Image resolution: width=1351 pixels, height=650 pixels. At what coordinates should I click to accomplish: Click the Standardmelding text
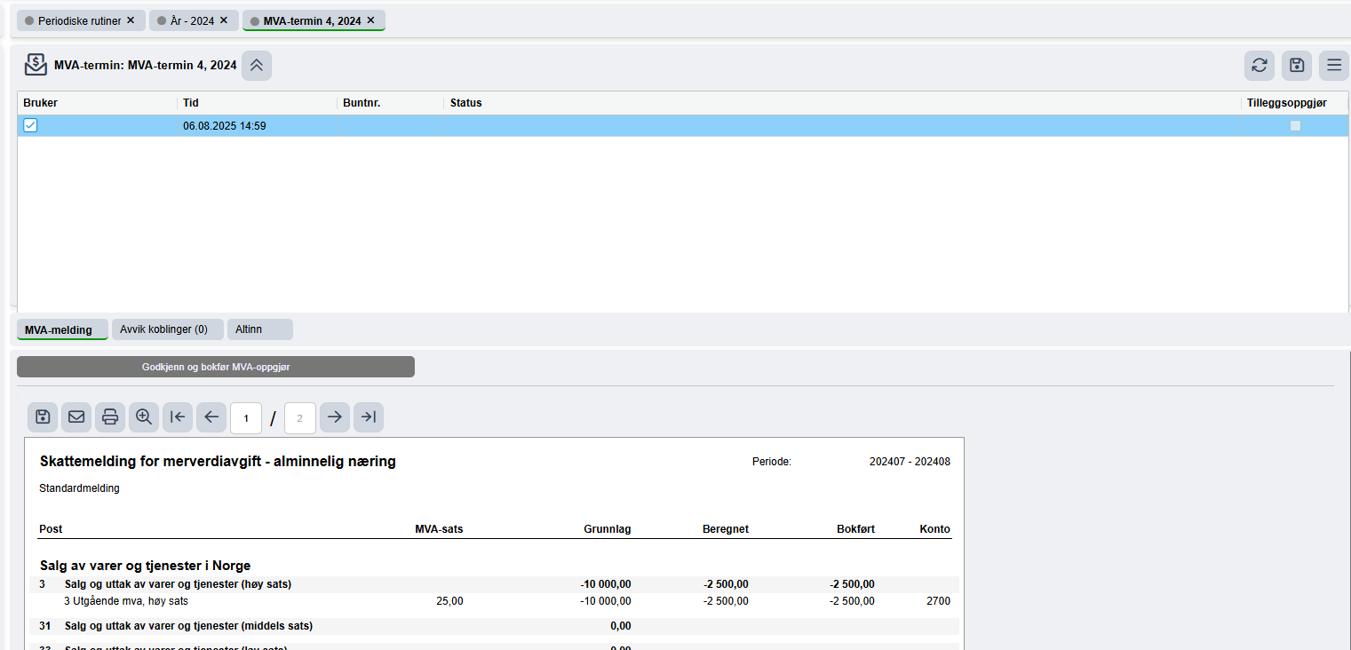[x=80, y=488]
